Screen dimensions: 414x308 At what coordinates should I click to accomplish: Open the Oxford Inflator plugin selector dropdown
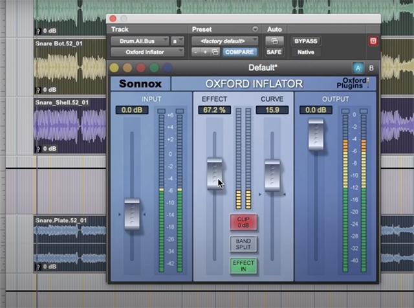(x=147, y=52)
